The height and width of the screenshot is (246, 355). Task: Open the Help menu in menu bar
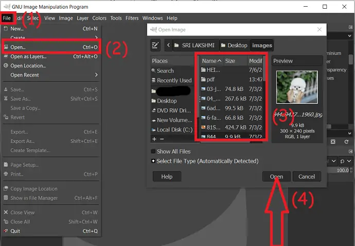tap(172, 18)
